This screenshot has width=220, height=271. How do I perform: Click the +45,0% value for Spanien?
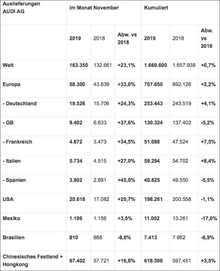point(126,180)
